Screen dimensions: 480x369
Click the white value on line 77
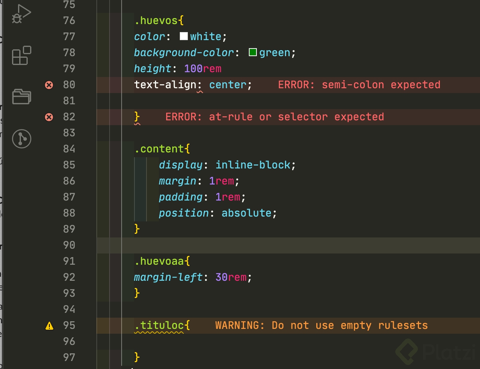[x=206, y=37]
